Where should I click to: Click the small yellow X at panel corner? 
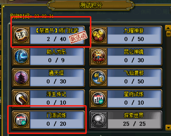(4, 7)
